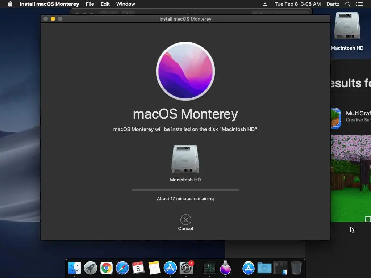Click the 'macOS Monterey' heading text
Image resolution: width=371 pixels, height=278 pixels.
pyautogui.click(x=185, y=114)
